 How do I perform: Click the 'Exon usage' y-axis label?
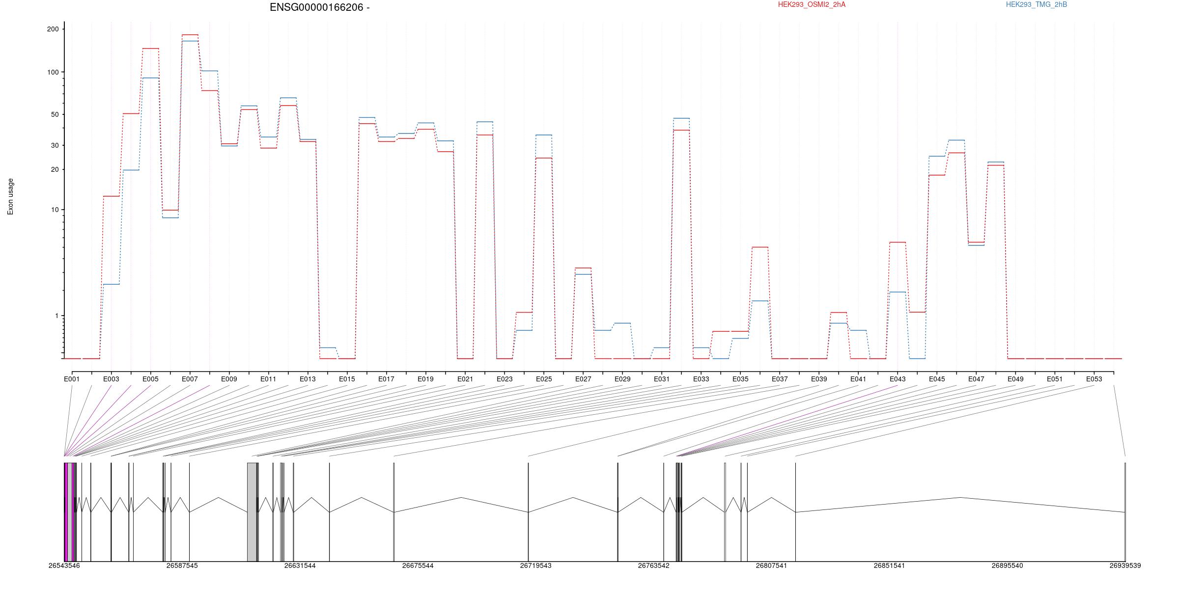(10, 196)
